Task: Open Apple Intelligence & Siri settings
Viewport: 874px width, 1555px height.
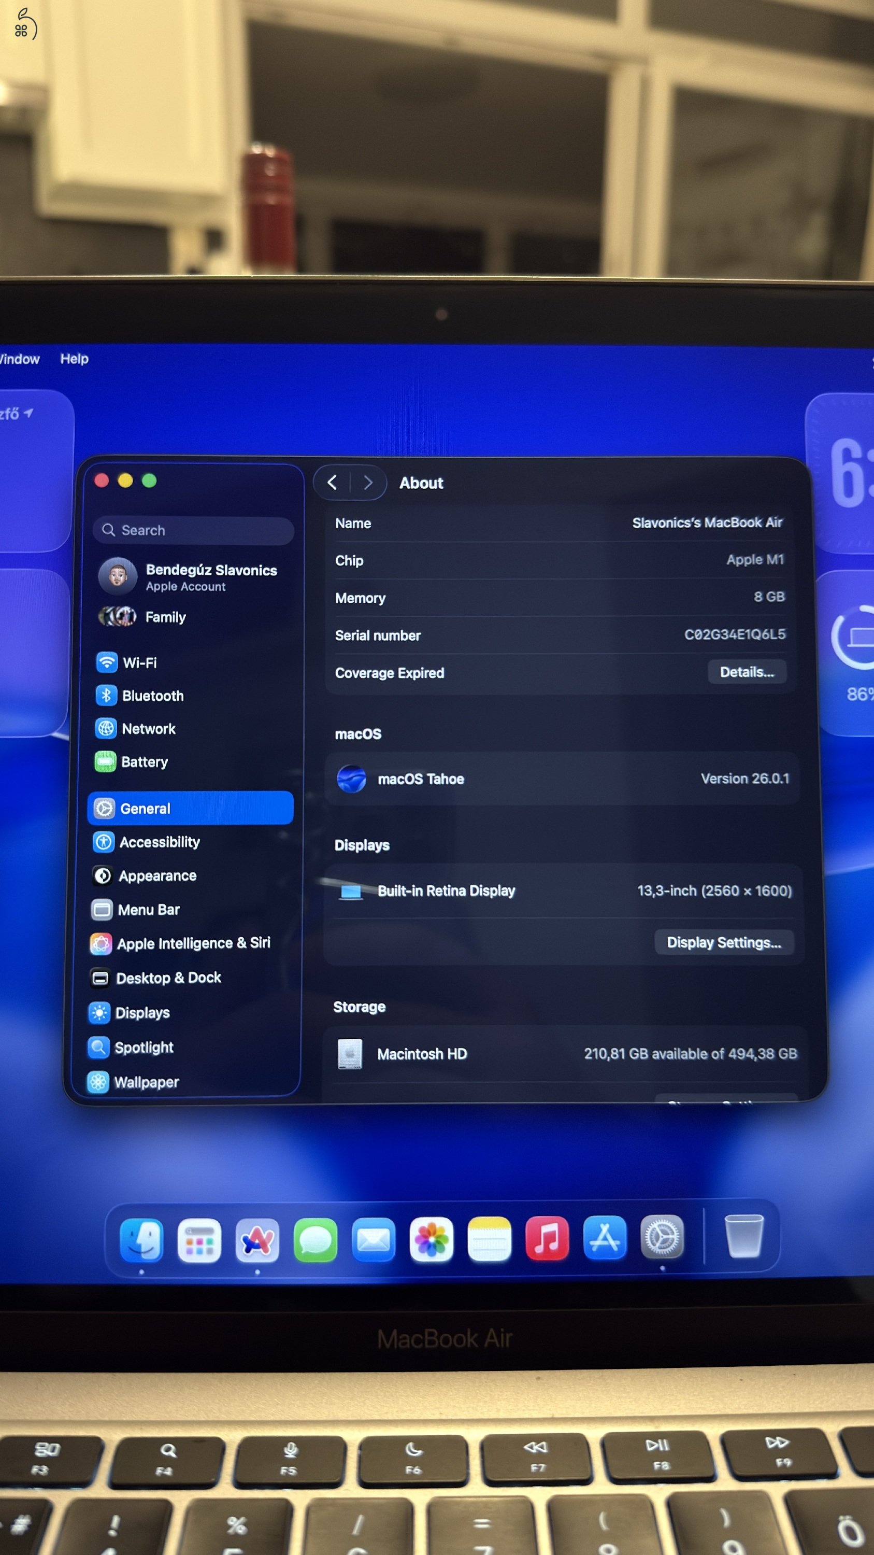Action: pyautogui.click(x=193, y=943)
